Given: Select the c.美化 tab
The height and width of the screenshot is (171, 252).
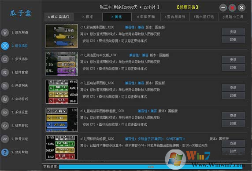Looking at the screenshot, I should click(x=117, y=17).
